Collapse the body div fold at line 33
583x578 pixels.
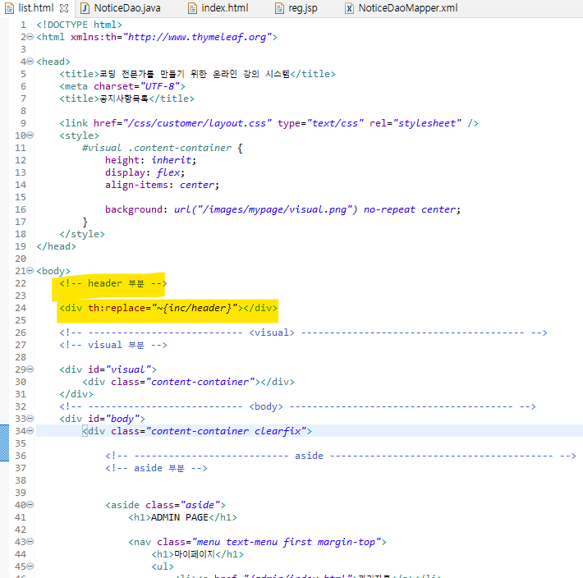pos(30,419)
